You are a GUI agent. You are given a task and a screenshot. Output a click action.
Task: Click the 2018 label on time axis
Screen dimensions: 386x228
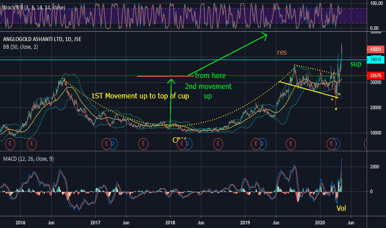170,223
